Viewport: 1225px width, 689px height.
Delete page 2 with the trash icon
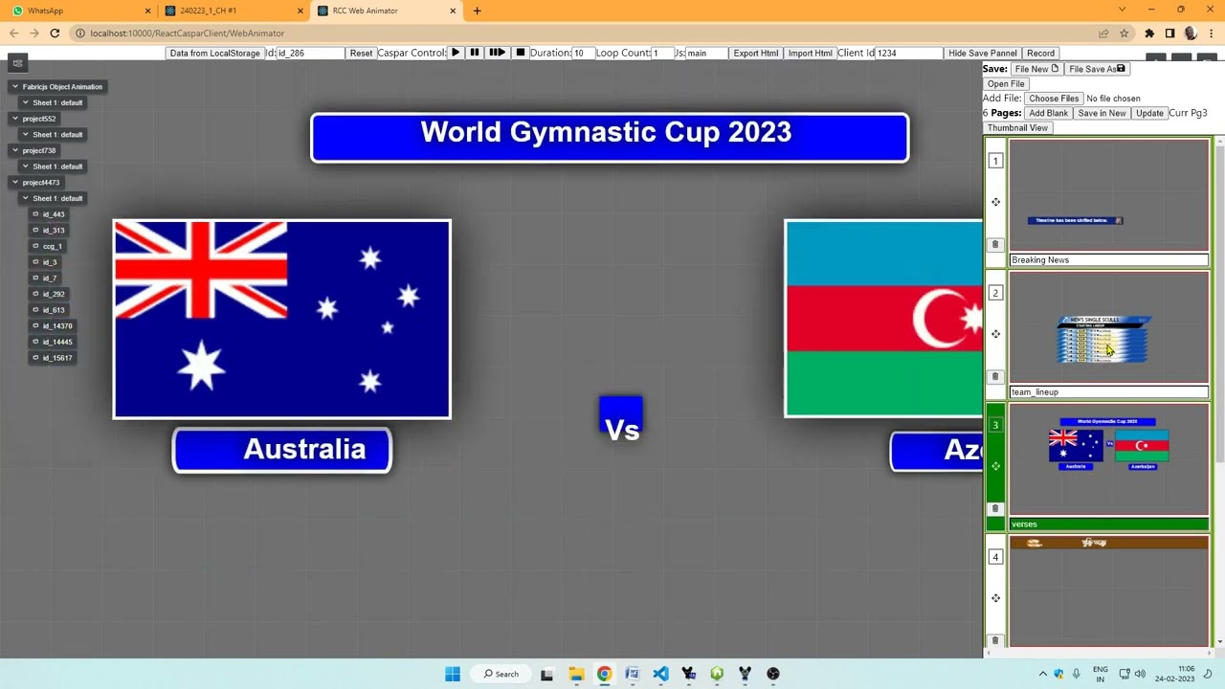pos(995,377)
